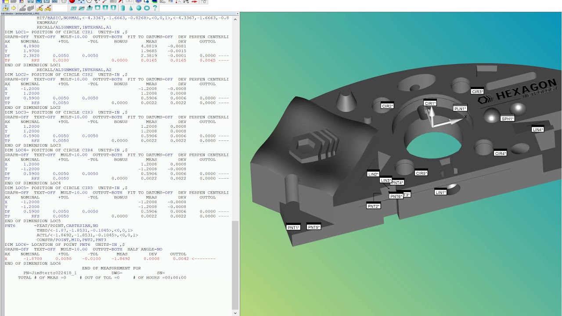This screenshot has width=562, height=316.
Task: Click the 'PNT6' feature name in the code
Action: (10, 226)
